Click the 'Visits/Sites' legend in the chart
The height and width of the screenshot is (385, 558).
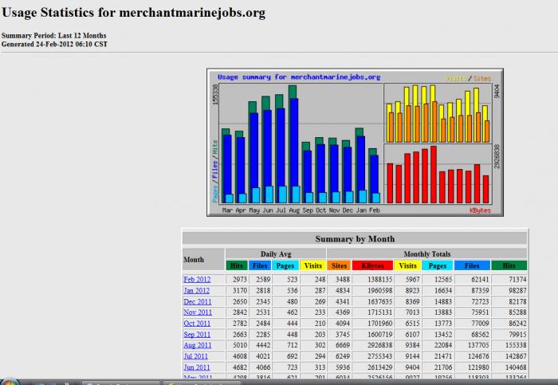click(468, 79)
